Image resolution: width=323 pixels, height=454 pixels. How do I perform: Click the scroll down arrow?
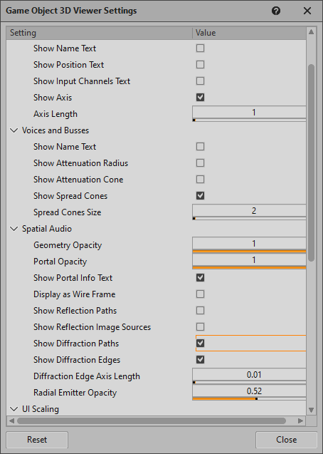tap(311, 410)
